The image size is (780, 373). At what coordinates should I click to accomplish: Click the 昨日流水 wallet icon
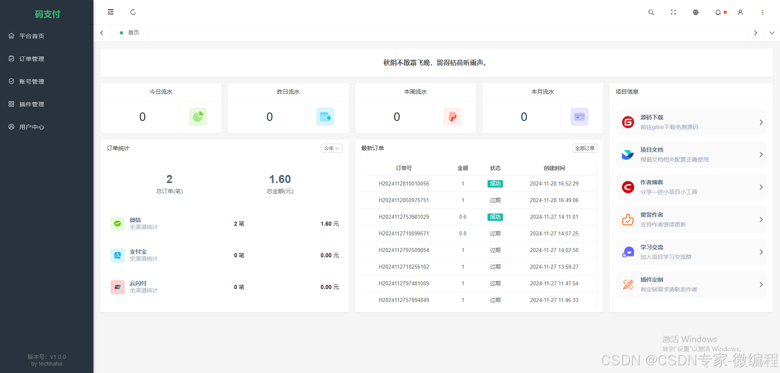tap(325, 117)
